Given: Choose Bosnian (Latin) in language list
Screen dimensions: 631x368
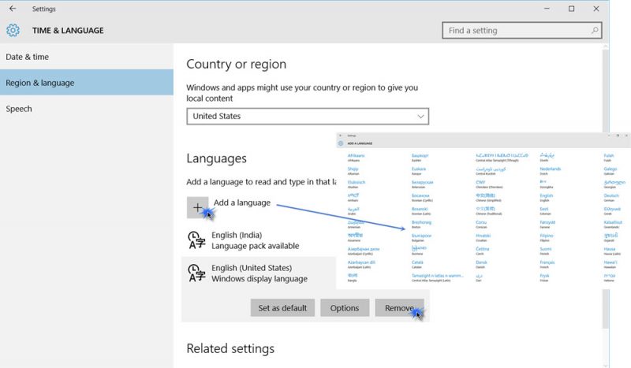Looking at the screenshot, I should point(420,210).
